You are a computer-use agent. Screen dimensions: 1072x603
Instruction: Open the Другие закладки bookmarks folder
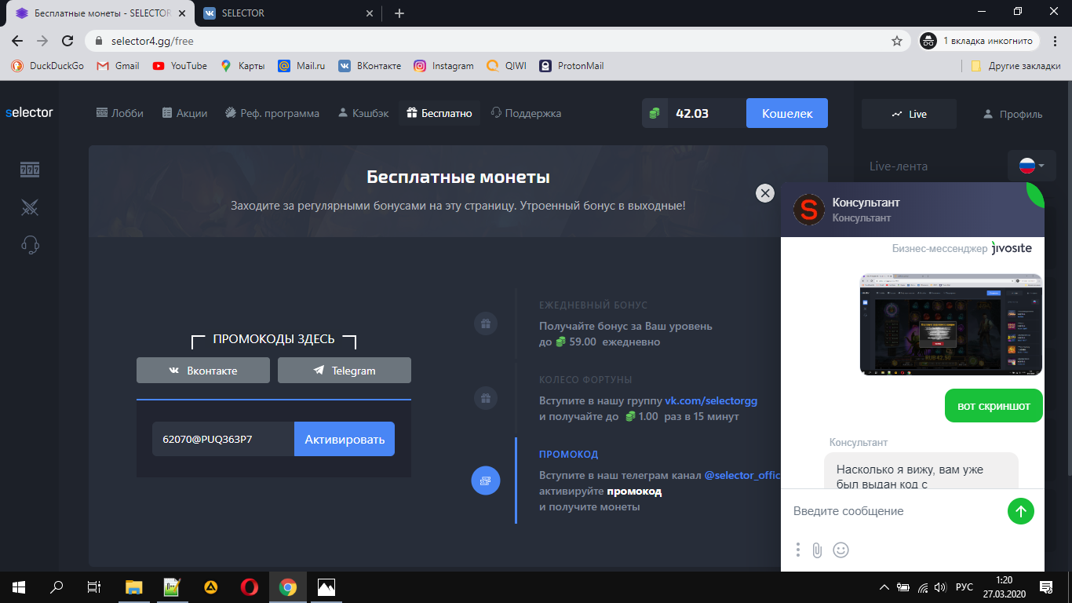coord(1015,66)
